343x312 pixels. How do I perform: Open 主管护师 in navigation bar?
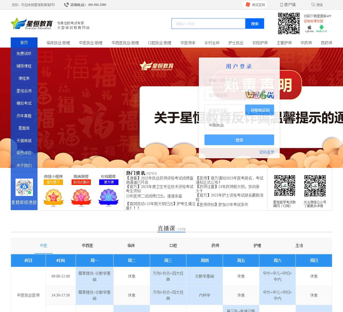click(x=284, y=43)
